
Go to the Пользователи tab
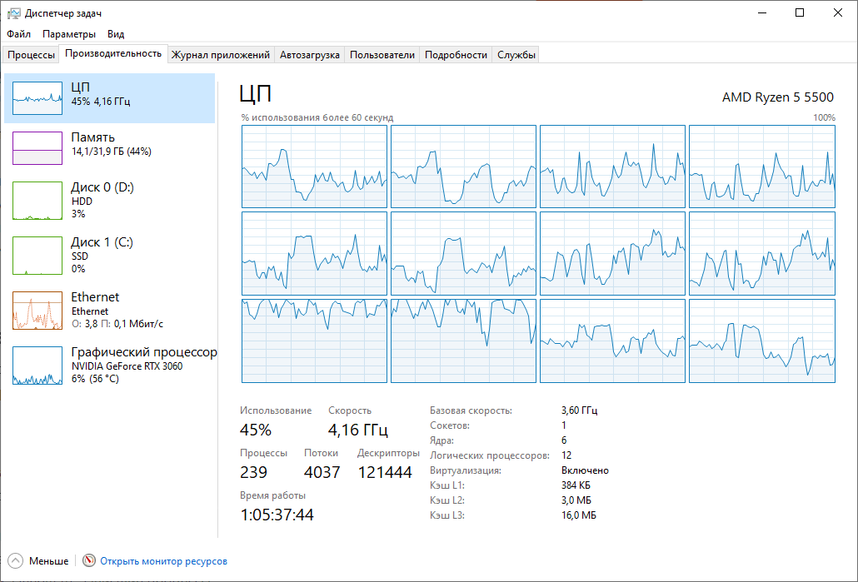(x=382, y=55)
